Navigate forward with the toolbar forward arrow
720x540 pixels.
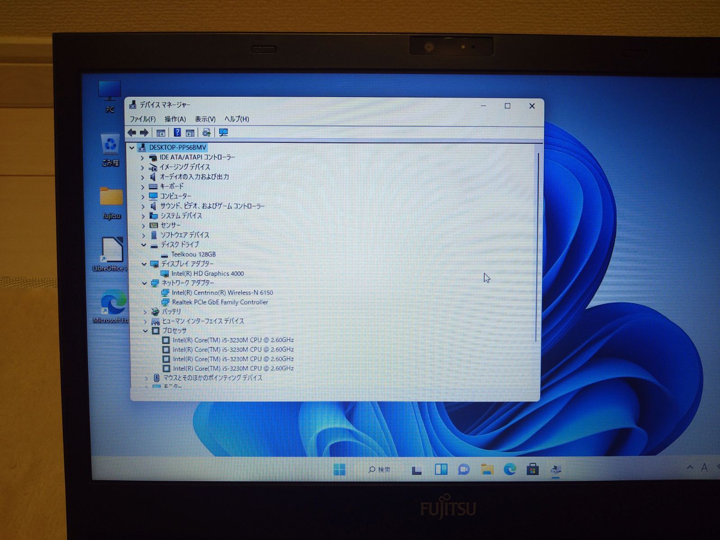click(143, 132)
